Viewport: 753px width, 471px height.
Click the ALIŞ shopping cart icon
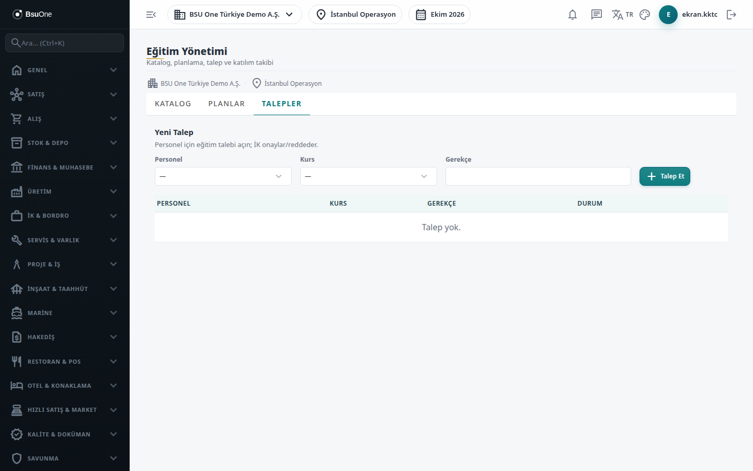click(x=17, y=119)
